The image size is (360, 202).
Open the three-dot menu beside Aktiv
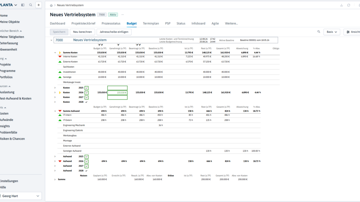(x=122, y=15)
